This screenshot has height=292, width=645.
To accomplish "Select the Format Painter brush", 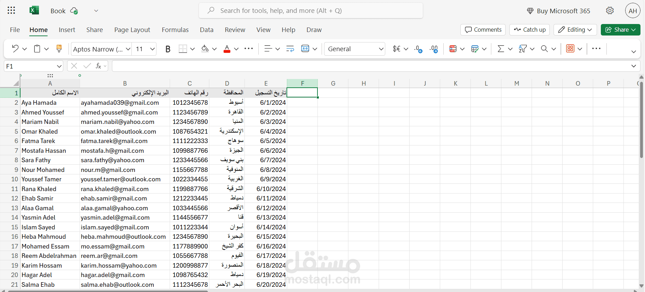I will 59,49.
